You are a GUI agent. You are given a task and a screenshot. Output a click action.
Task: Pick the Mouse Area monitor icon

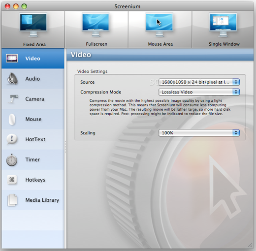click(160, 25)
